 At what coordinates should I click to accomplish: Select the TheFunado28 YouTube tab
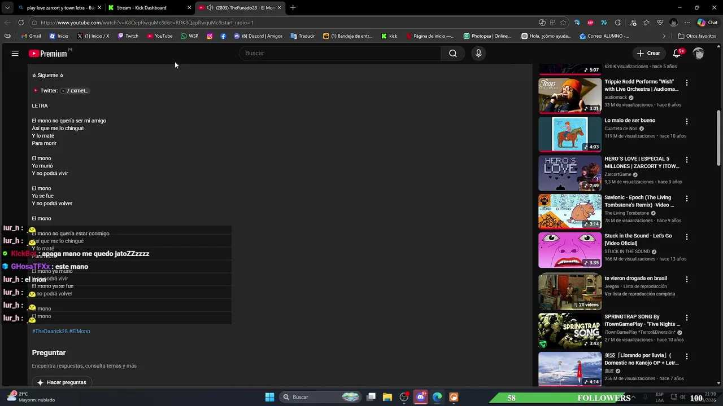coord(240,8)
